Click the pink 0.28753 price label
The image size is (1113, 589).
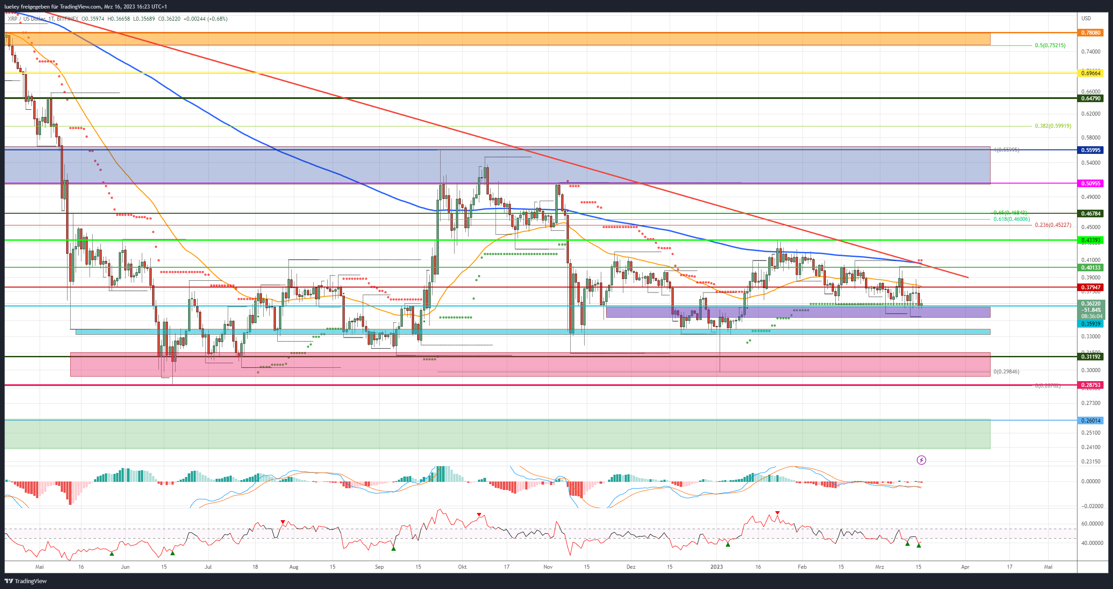[x=1090, y=385]
